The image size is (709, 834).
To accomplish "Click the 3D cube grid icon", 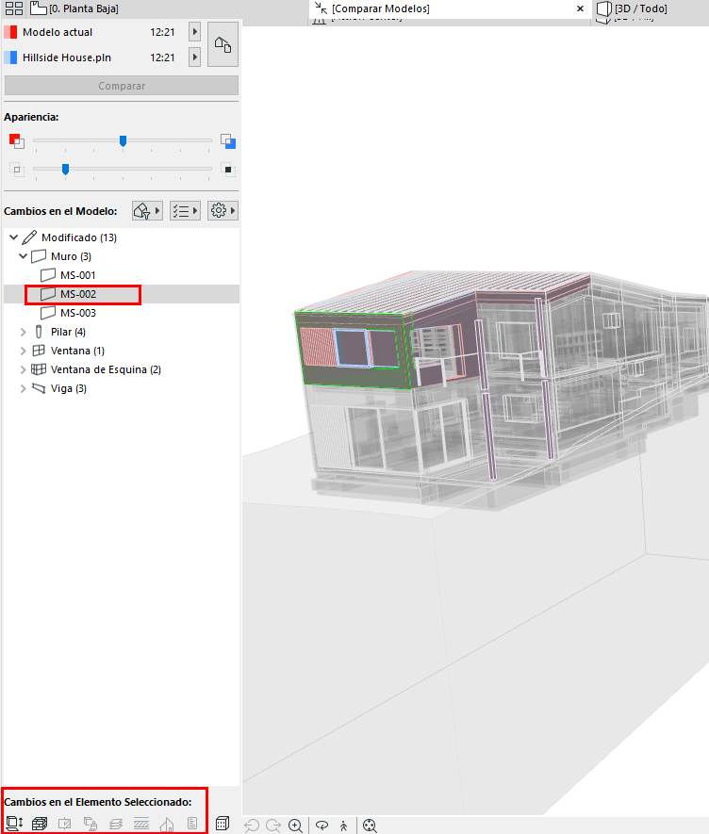I will pyautogui.click(x=223, y=824).
